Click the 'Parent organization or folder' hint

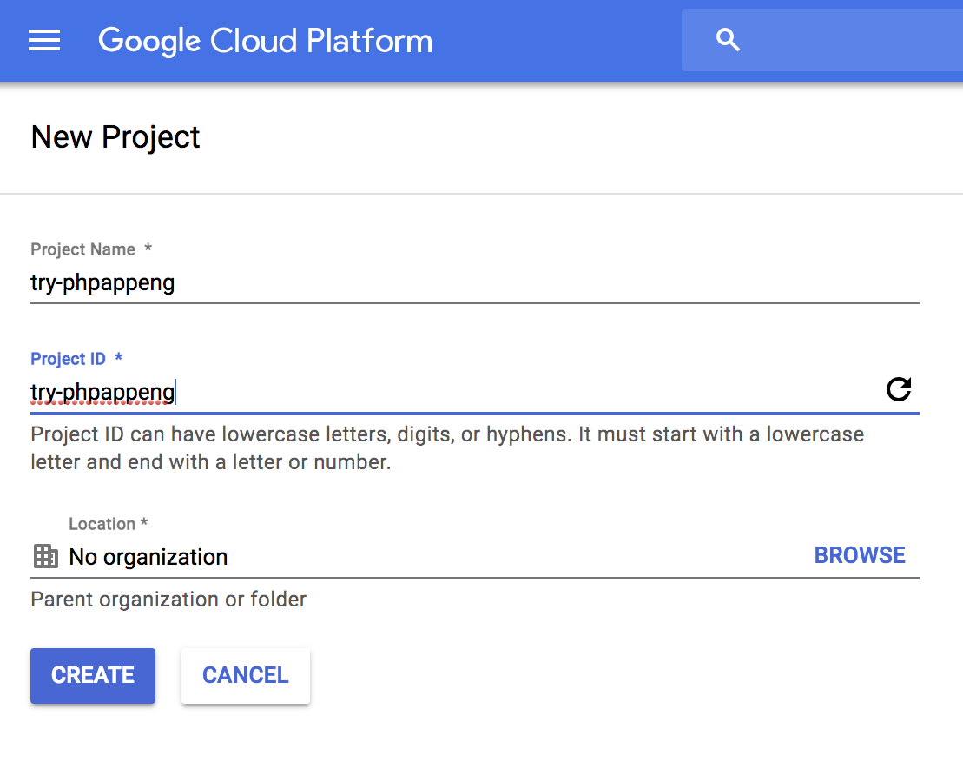click(x=168, y=600)
